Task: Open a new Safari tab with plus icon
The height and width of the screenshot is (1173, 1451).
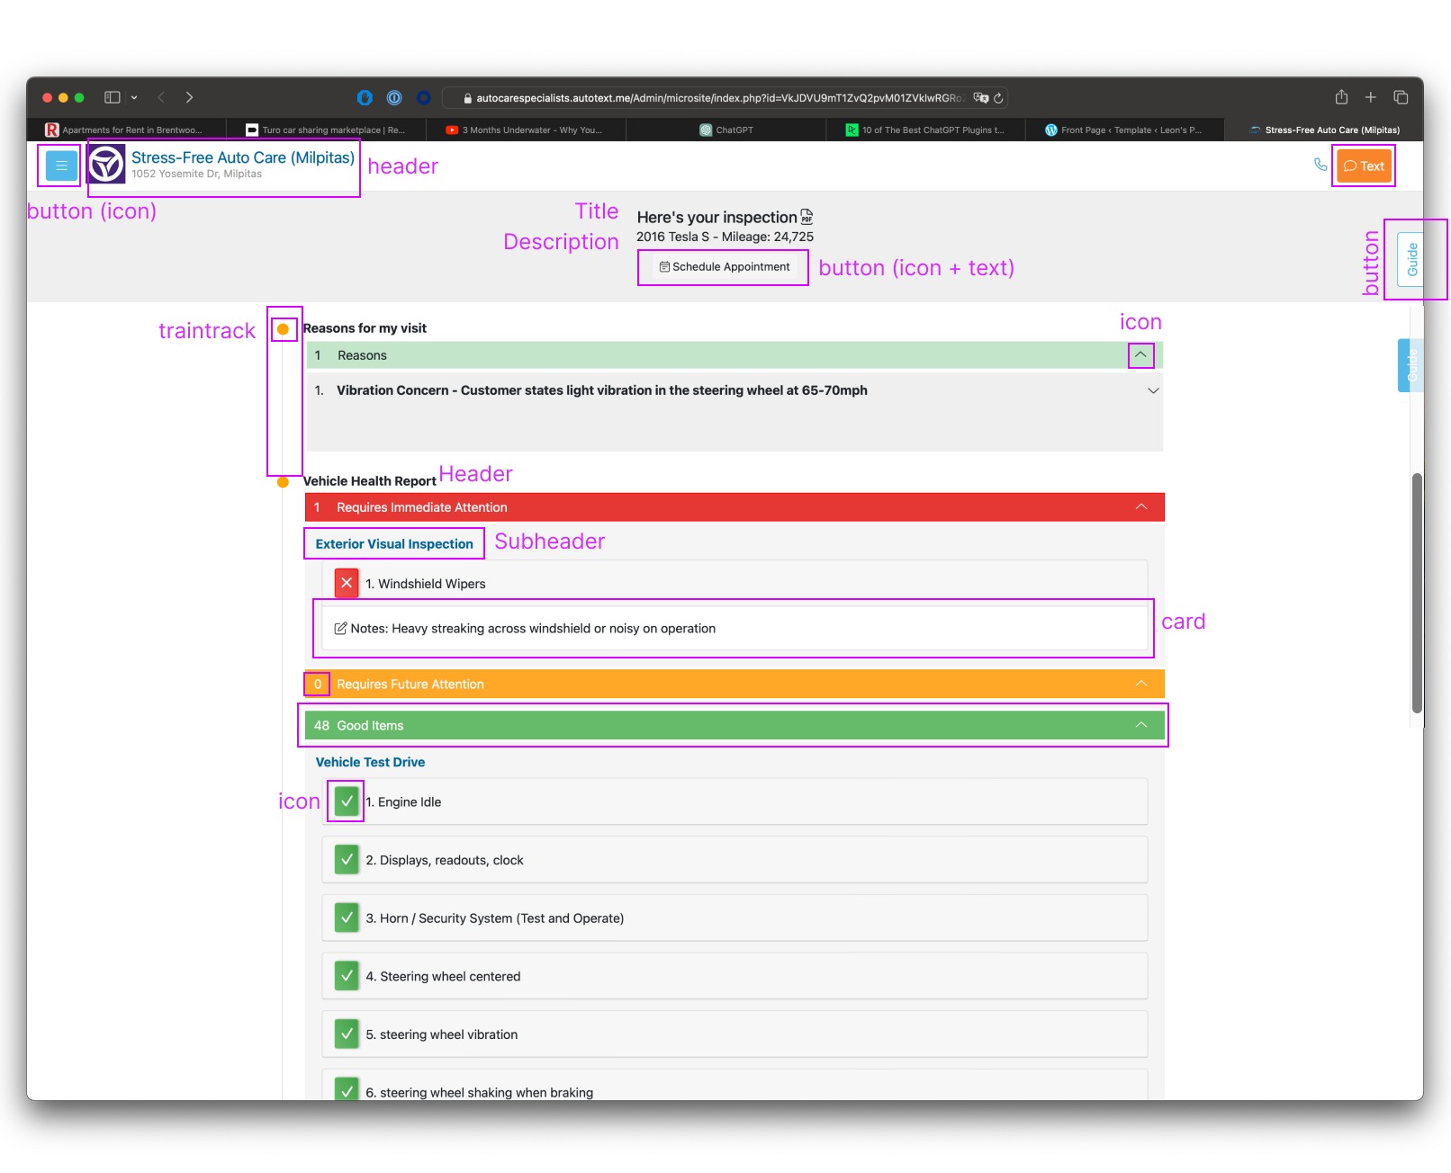Action: tap(1370, 97)
